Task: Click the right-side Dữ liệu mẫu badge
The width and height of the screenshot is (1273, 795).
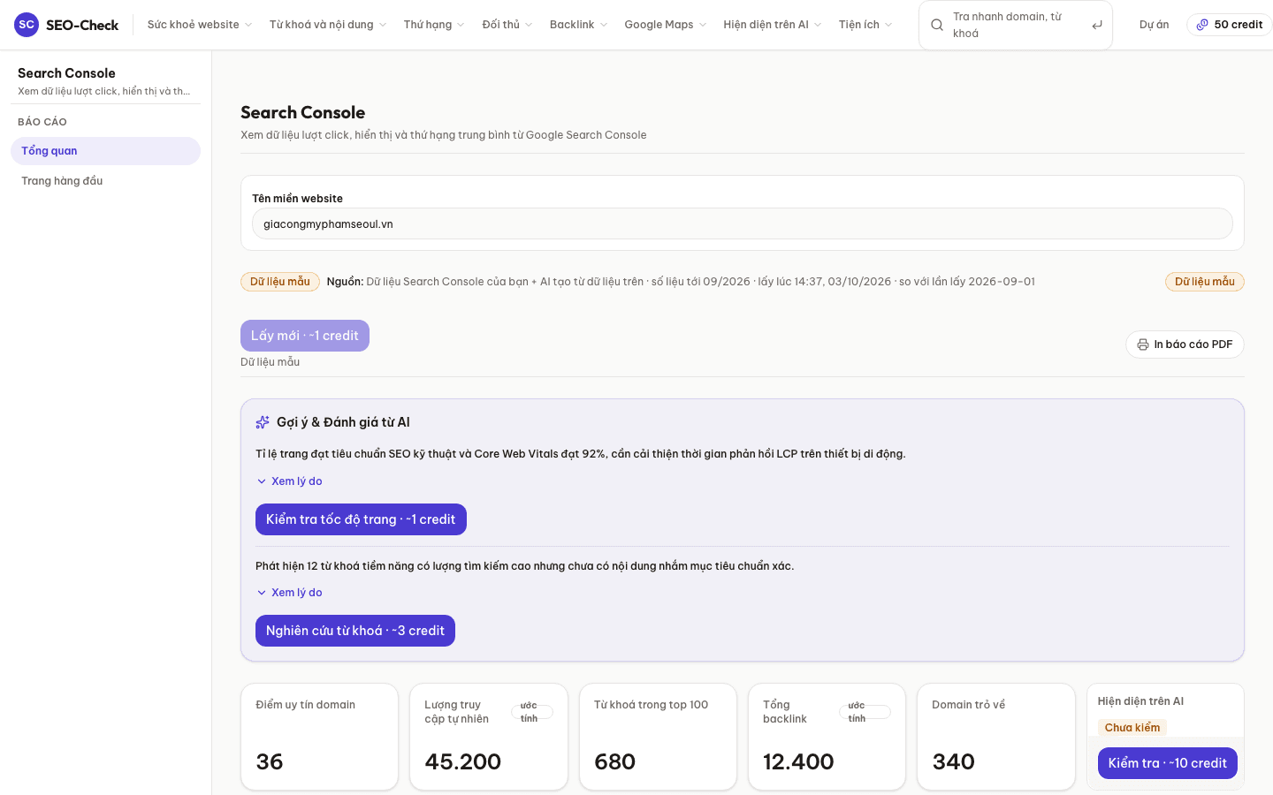Action: click(x=1205, y=282)
